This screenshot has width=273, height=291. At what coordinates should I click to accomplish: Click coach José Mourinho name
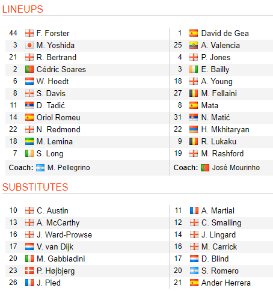tap(236, 168)
